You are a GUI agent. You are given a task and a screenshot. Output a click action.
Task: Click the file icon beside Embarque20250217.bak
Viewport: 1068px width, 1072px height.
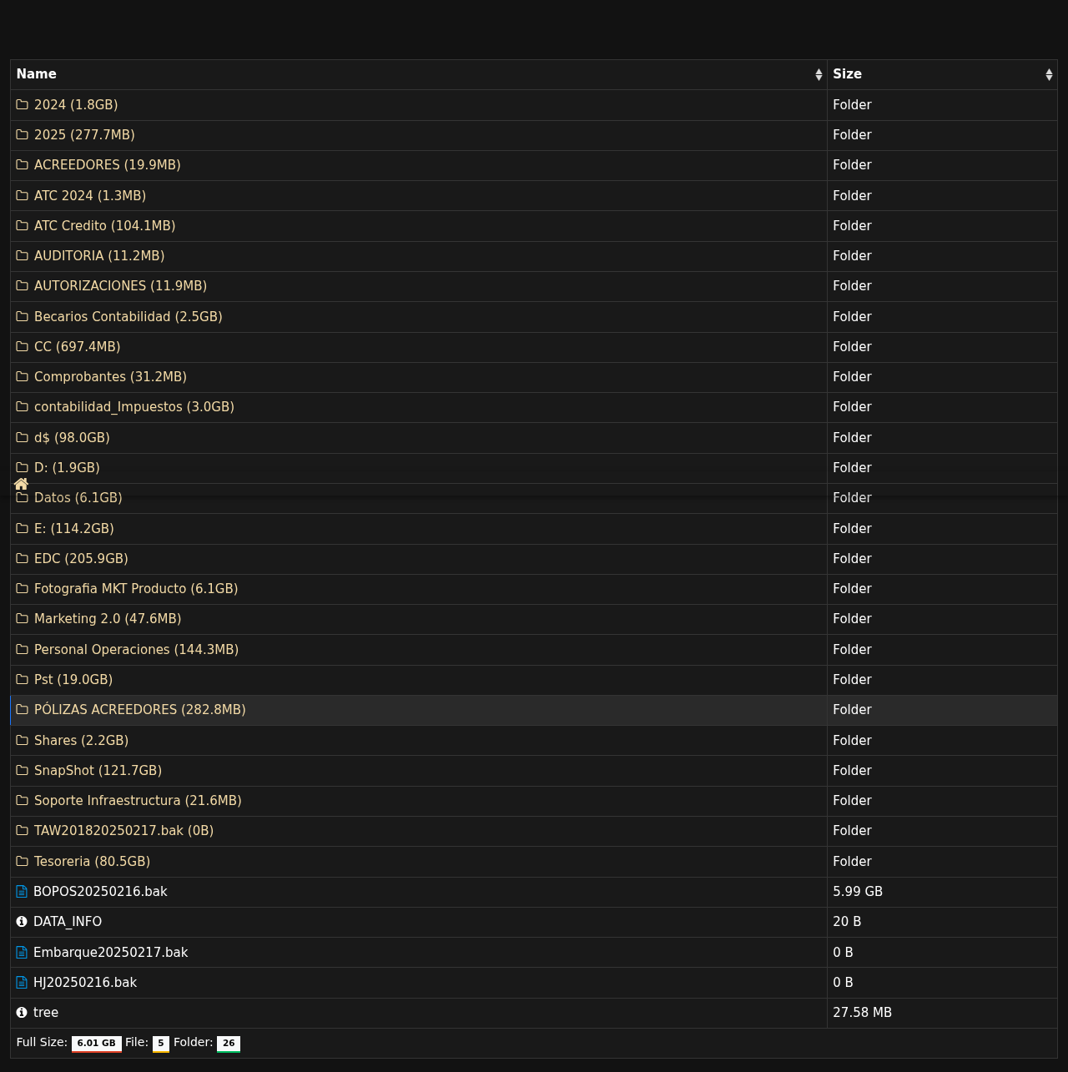(23, 953)
